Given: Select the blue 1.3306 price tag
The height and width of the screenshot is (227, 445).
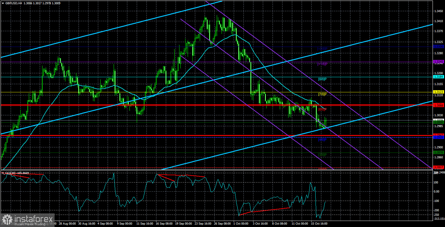Looking at the screenshot, I should (439, 47).
